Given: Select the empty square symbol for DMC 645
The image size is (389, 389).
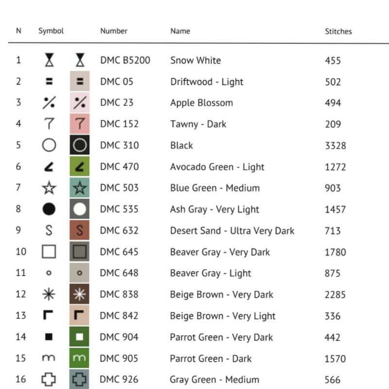Looking at the screenshot, I should pyautogui.click(x=49, y=252).
